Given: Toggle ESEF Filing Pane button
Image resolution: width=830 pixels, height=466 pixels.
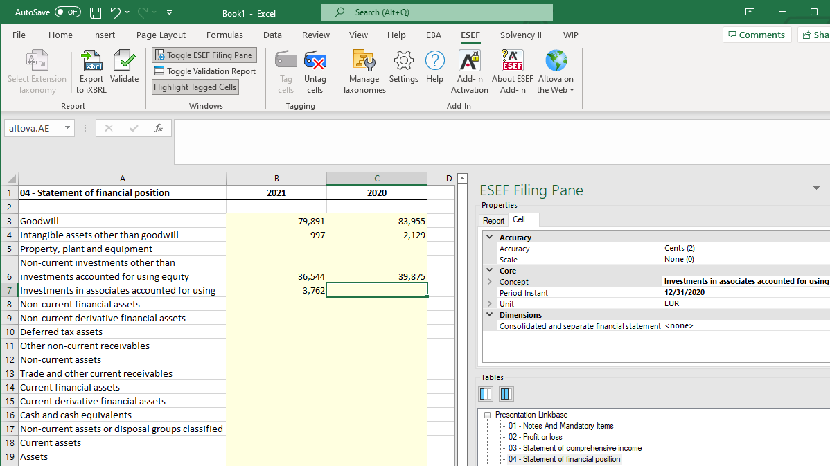Looking at the screenshot, I should (204, 55).
